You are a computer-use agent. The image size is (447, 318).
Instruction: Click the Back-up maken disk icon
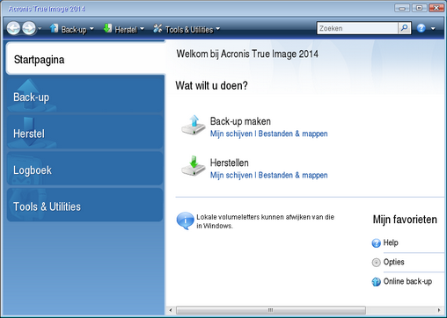click(x=194, y=125)
